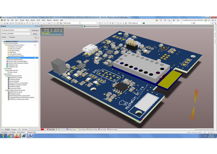
Task: Click the volume speaker icon in system tray
Action: pyautogui.click(x=205, y=136)
